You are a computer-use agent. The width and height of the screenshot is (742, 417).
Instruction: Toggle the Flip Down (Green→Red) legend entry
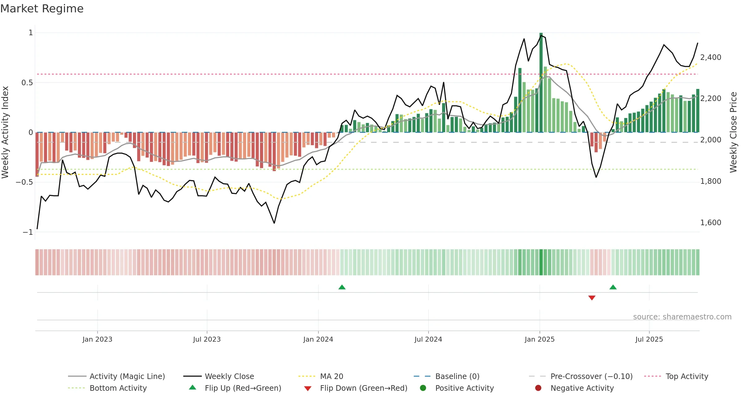pos(356,388)
